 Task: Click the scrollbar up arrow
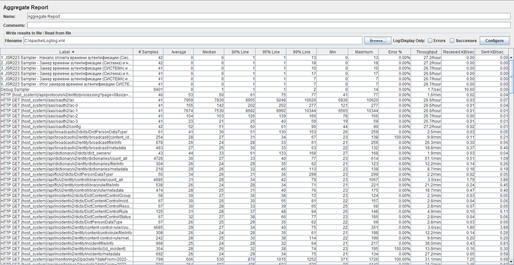[511, 57]
